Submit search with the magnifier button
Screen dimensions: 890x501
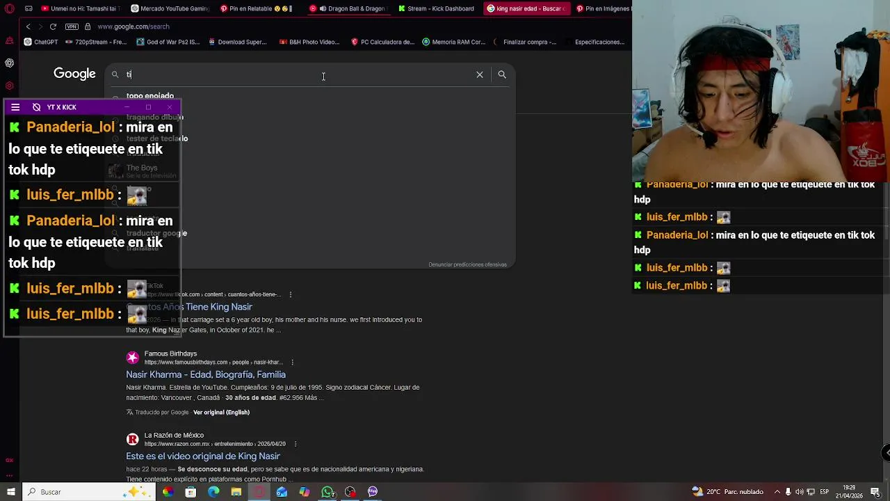502,74
